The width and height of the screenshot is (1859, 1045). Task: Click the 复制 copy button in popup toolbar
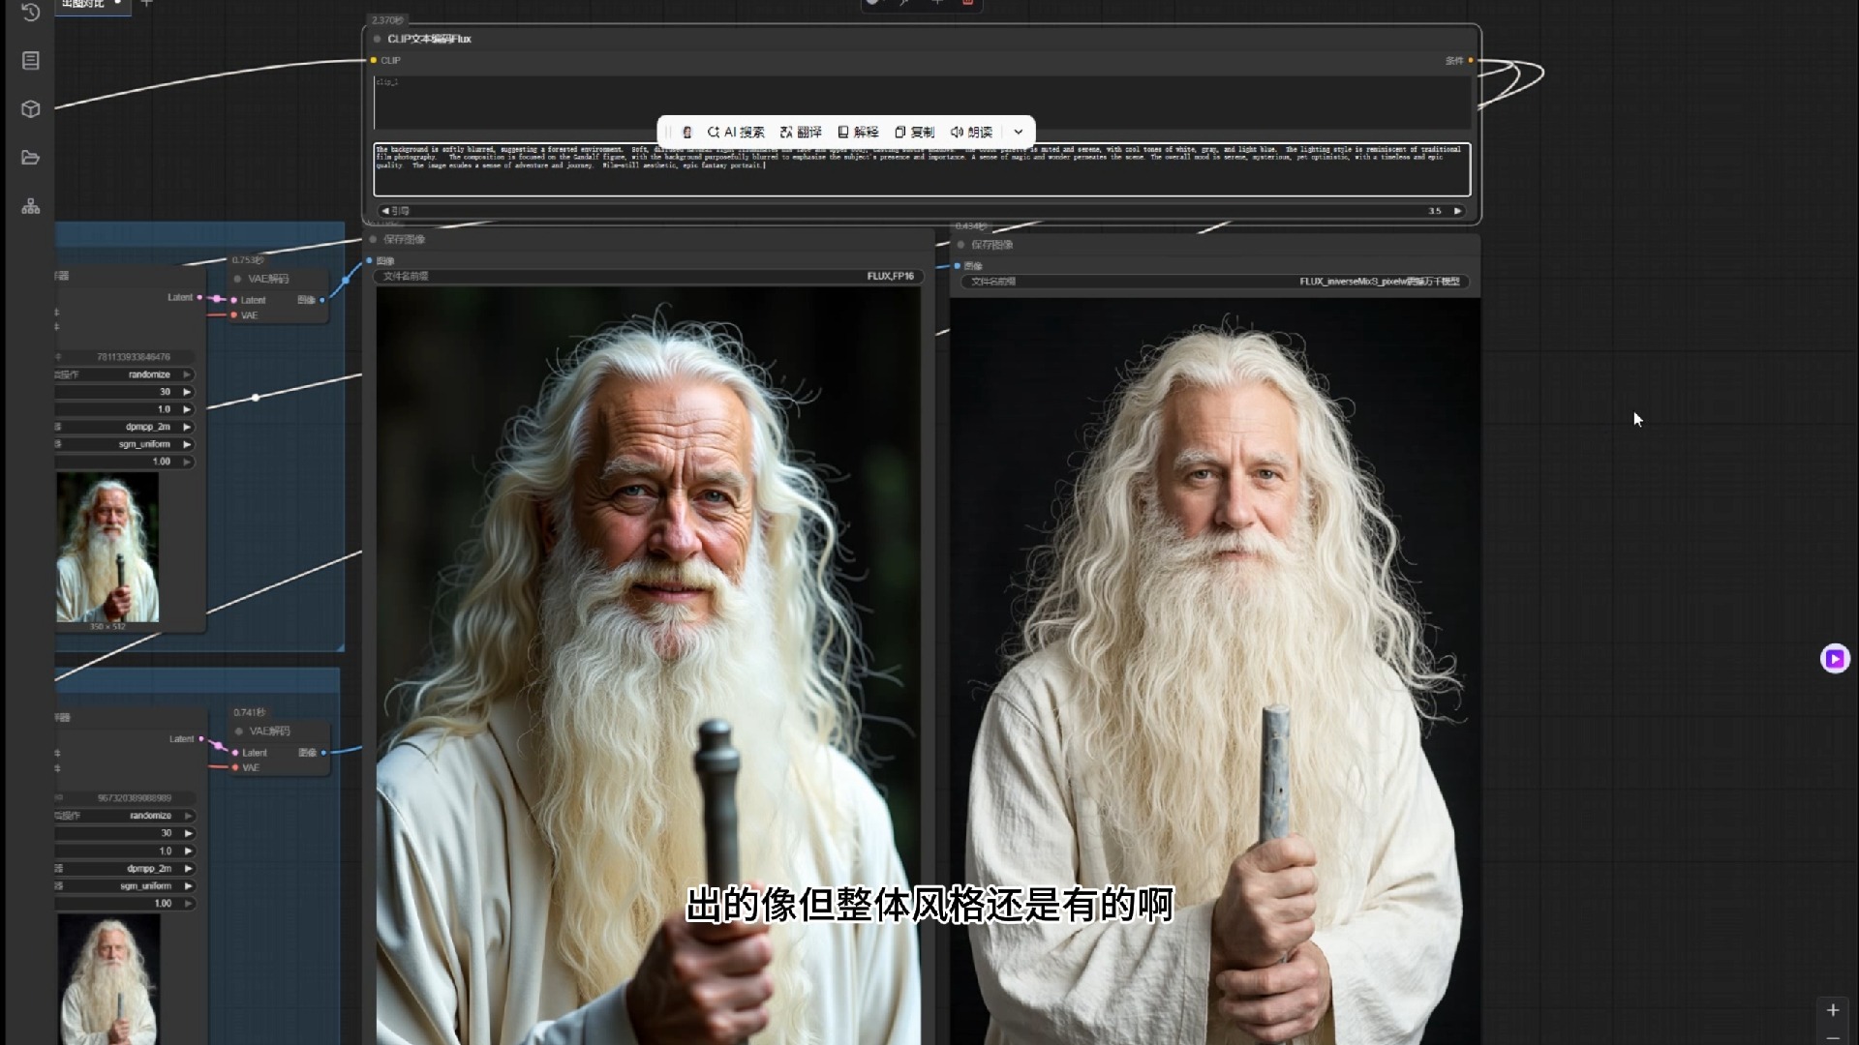click(x=914, y=132)
